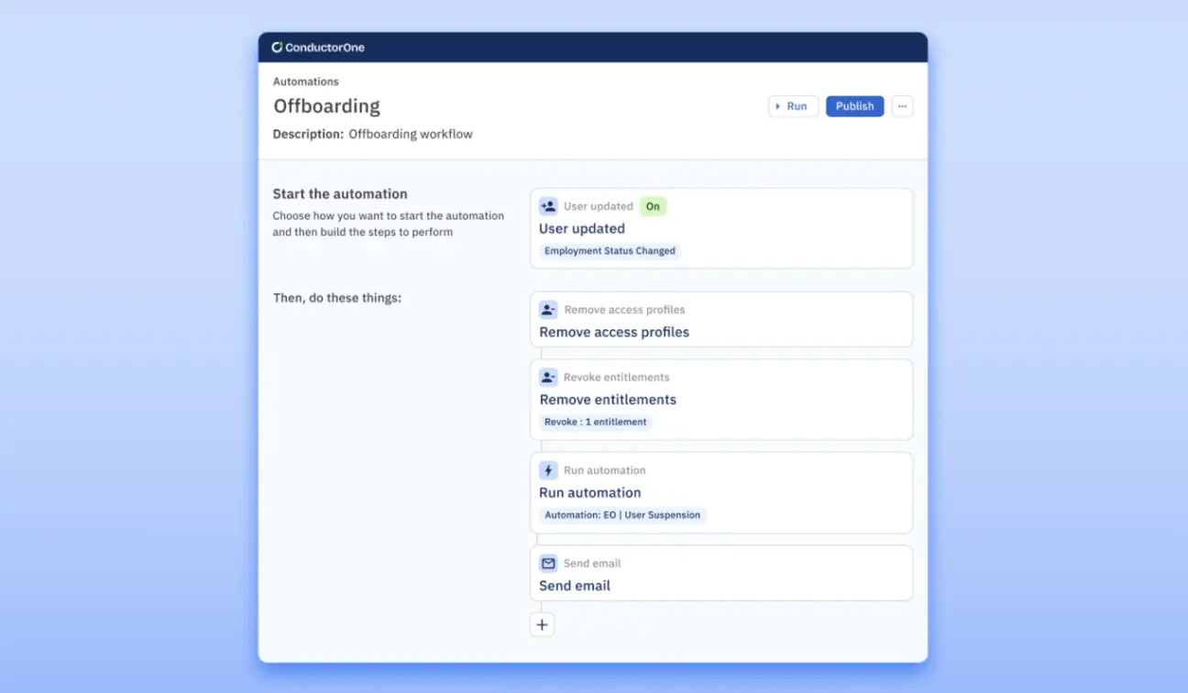
Task: Click the EO | User Suspension automation tag
Action: click(621, 515)
